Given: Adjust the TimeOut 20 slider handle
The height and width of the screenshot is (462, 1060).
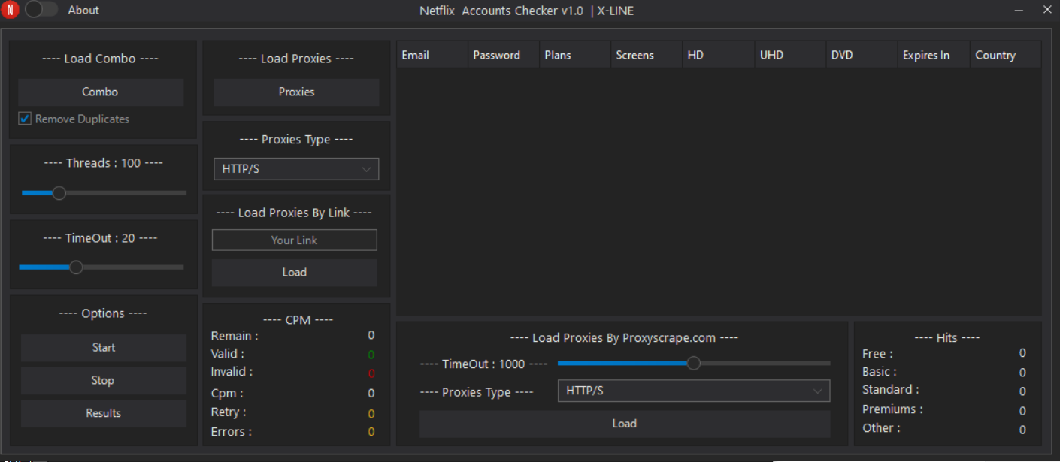Looking at the screenshot, I should point(75,267).
